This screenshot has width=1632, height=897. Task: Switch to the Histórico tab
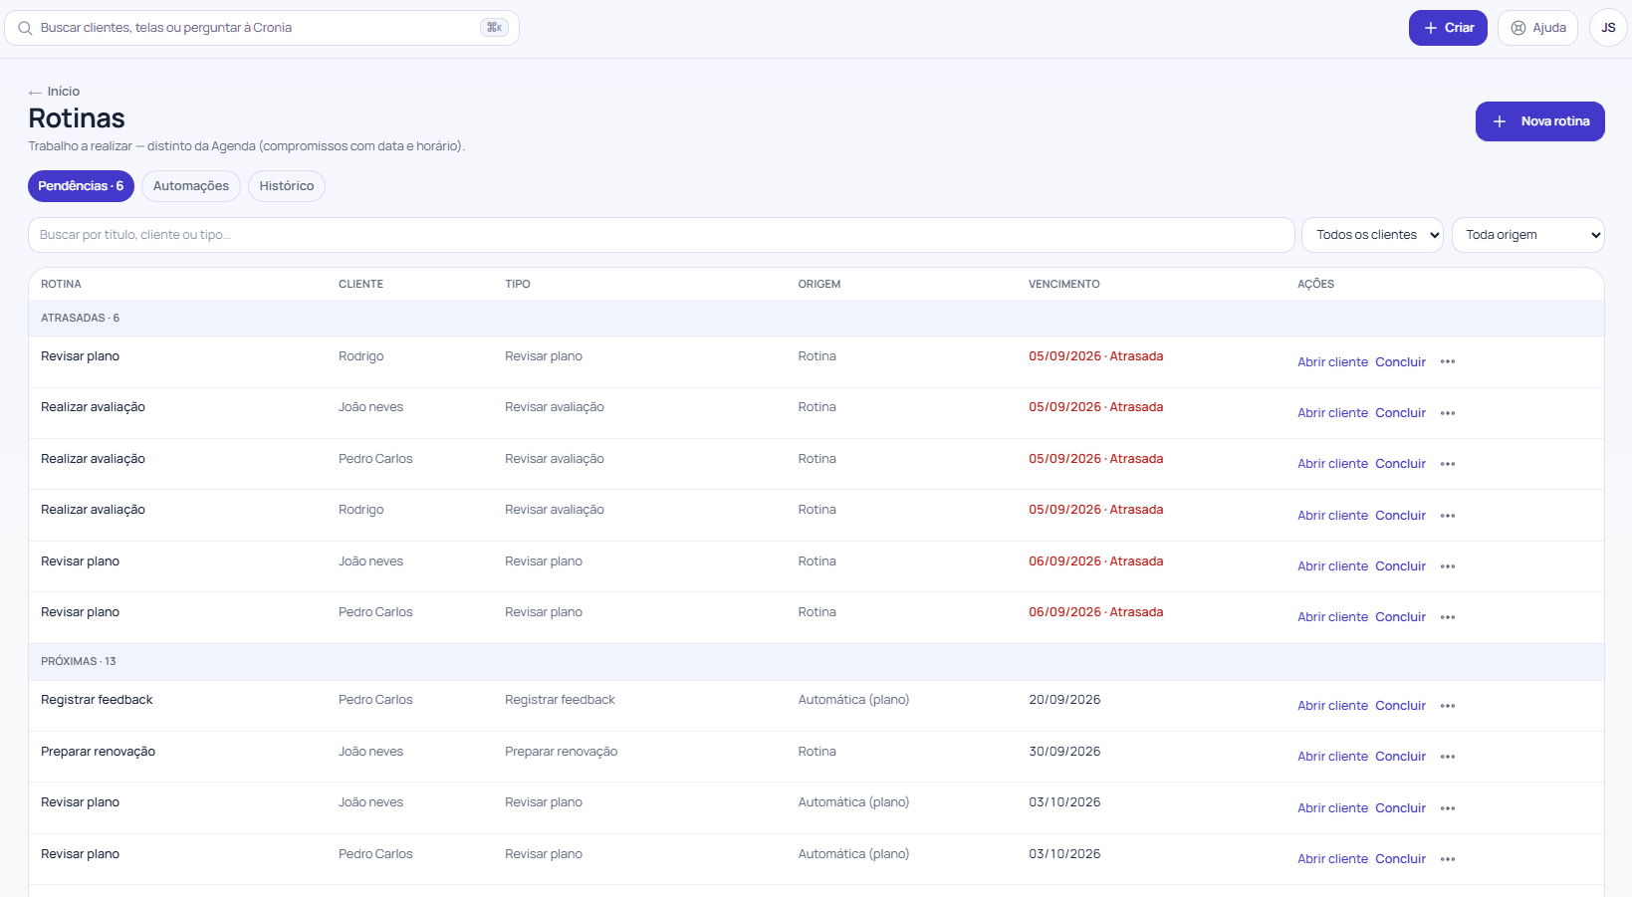(x=287, y=186)
